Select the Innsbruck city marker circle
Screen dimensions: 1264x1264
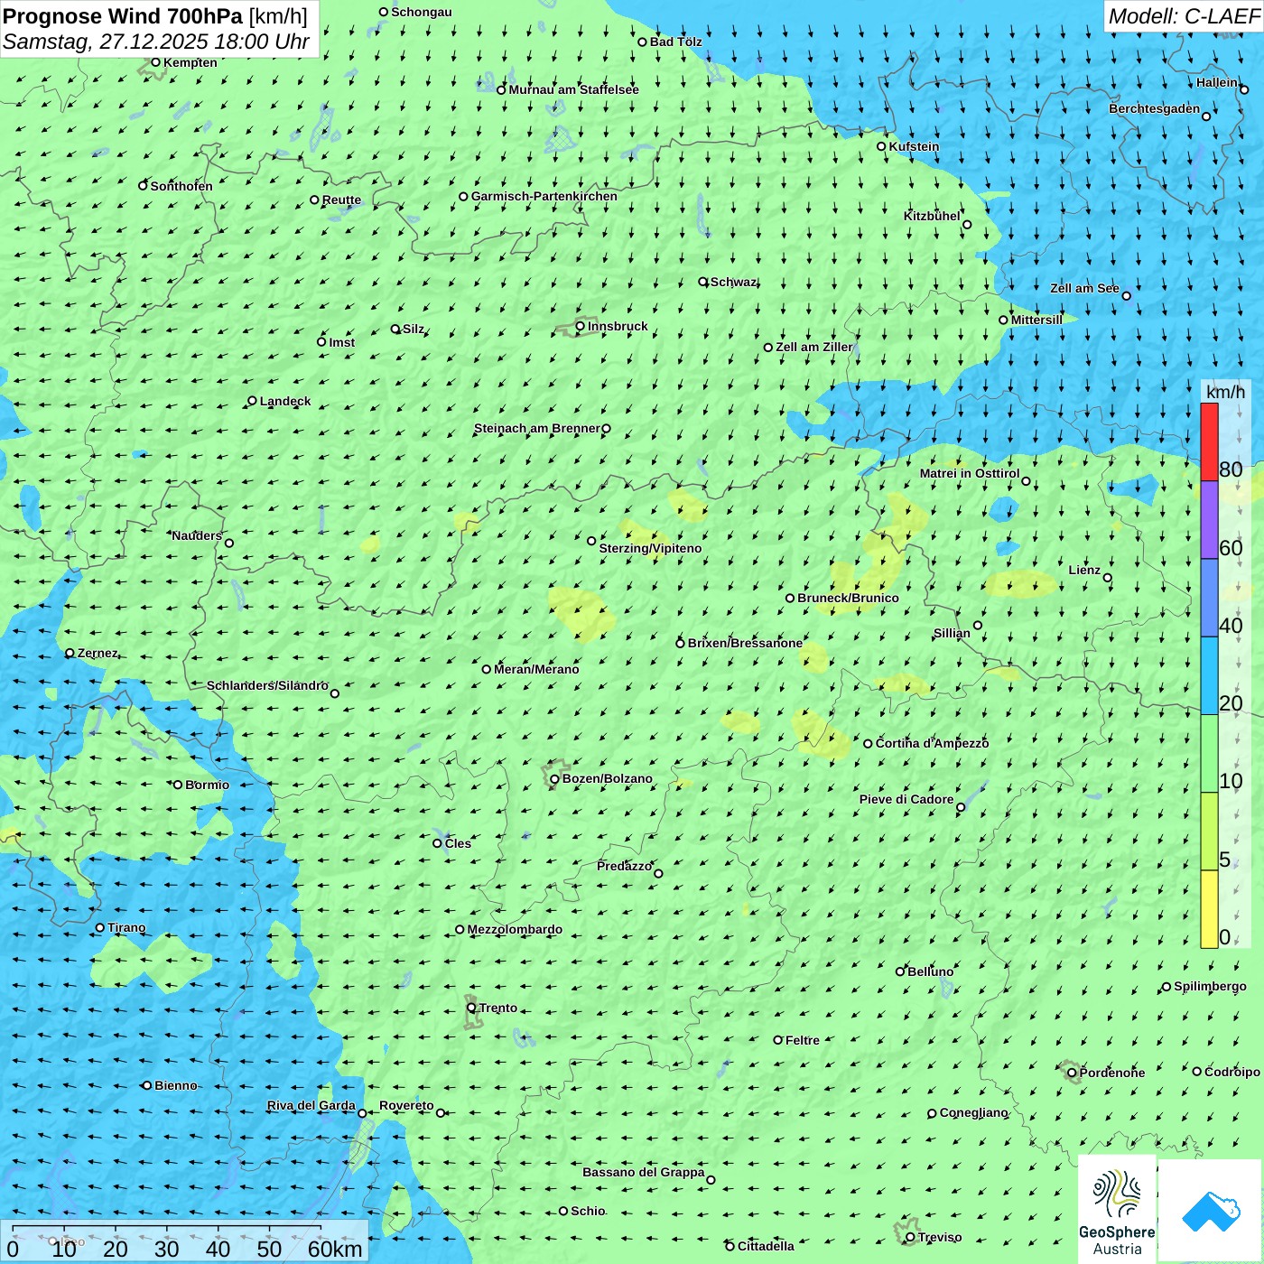click(x=581, y=326)
